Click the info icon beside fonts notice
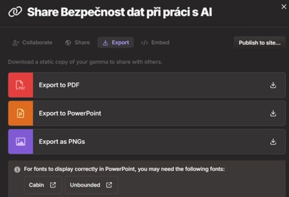The image size is (289, 197). (17, 170)
